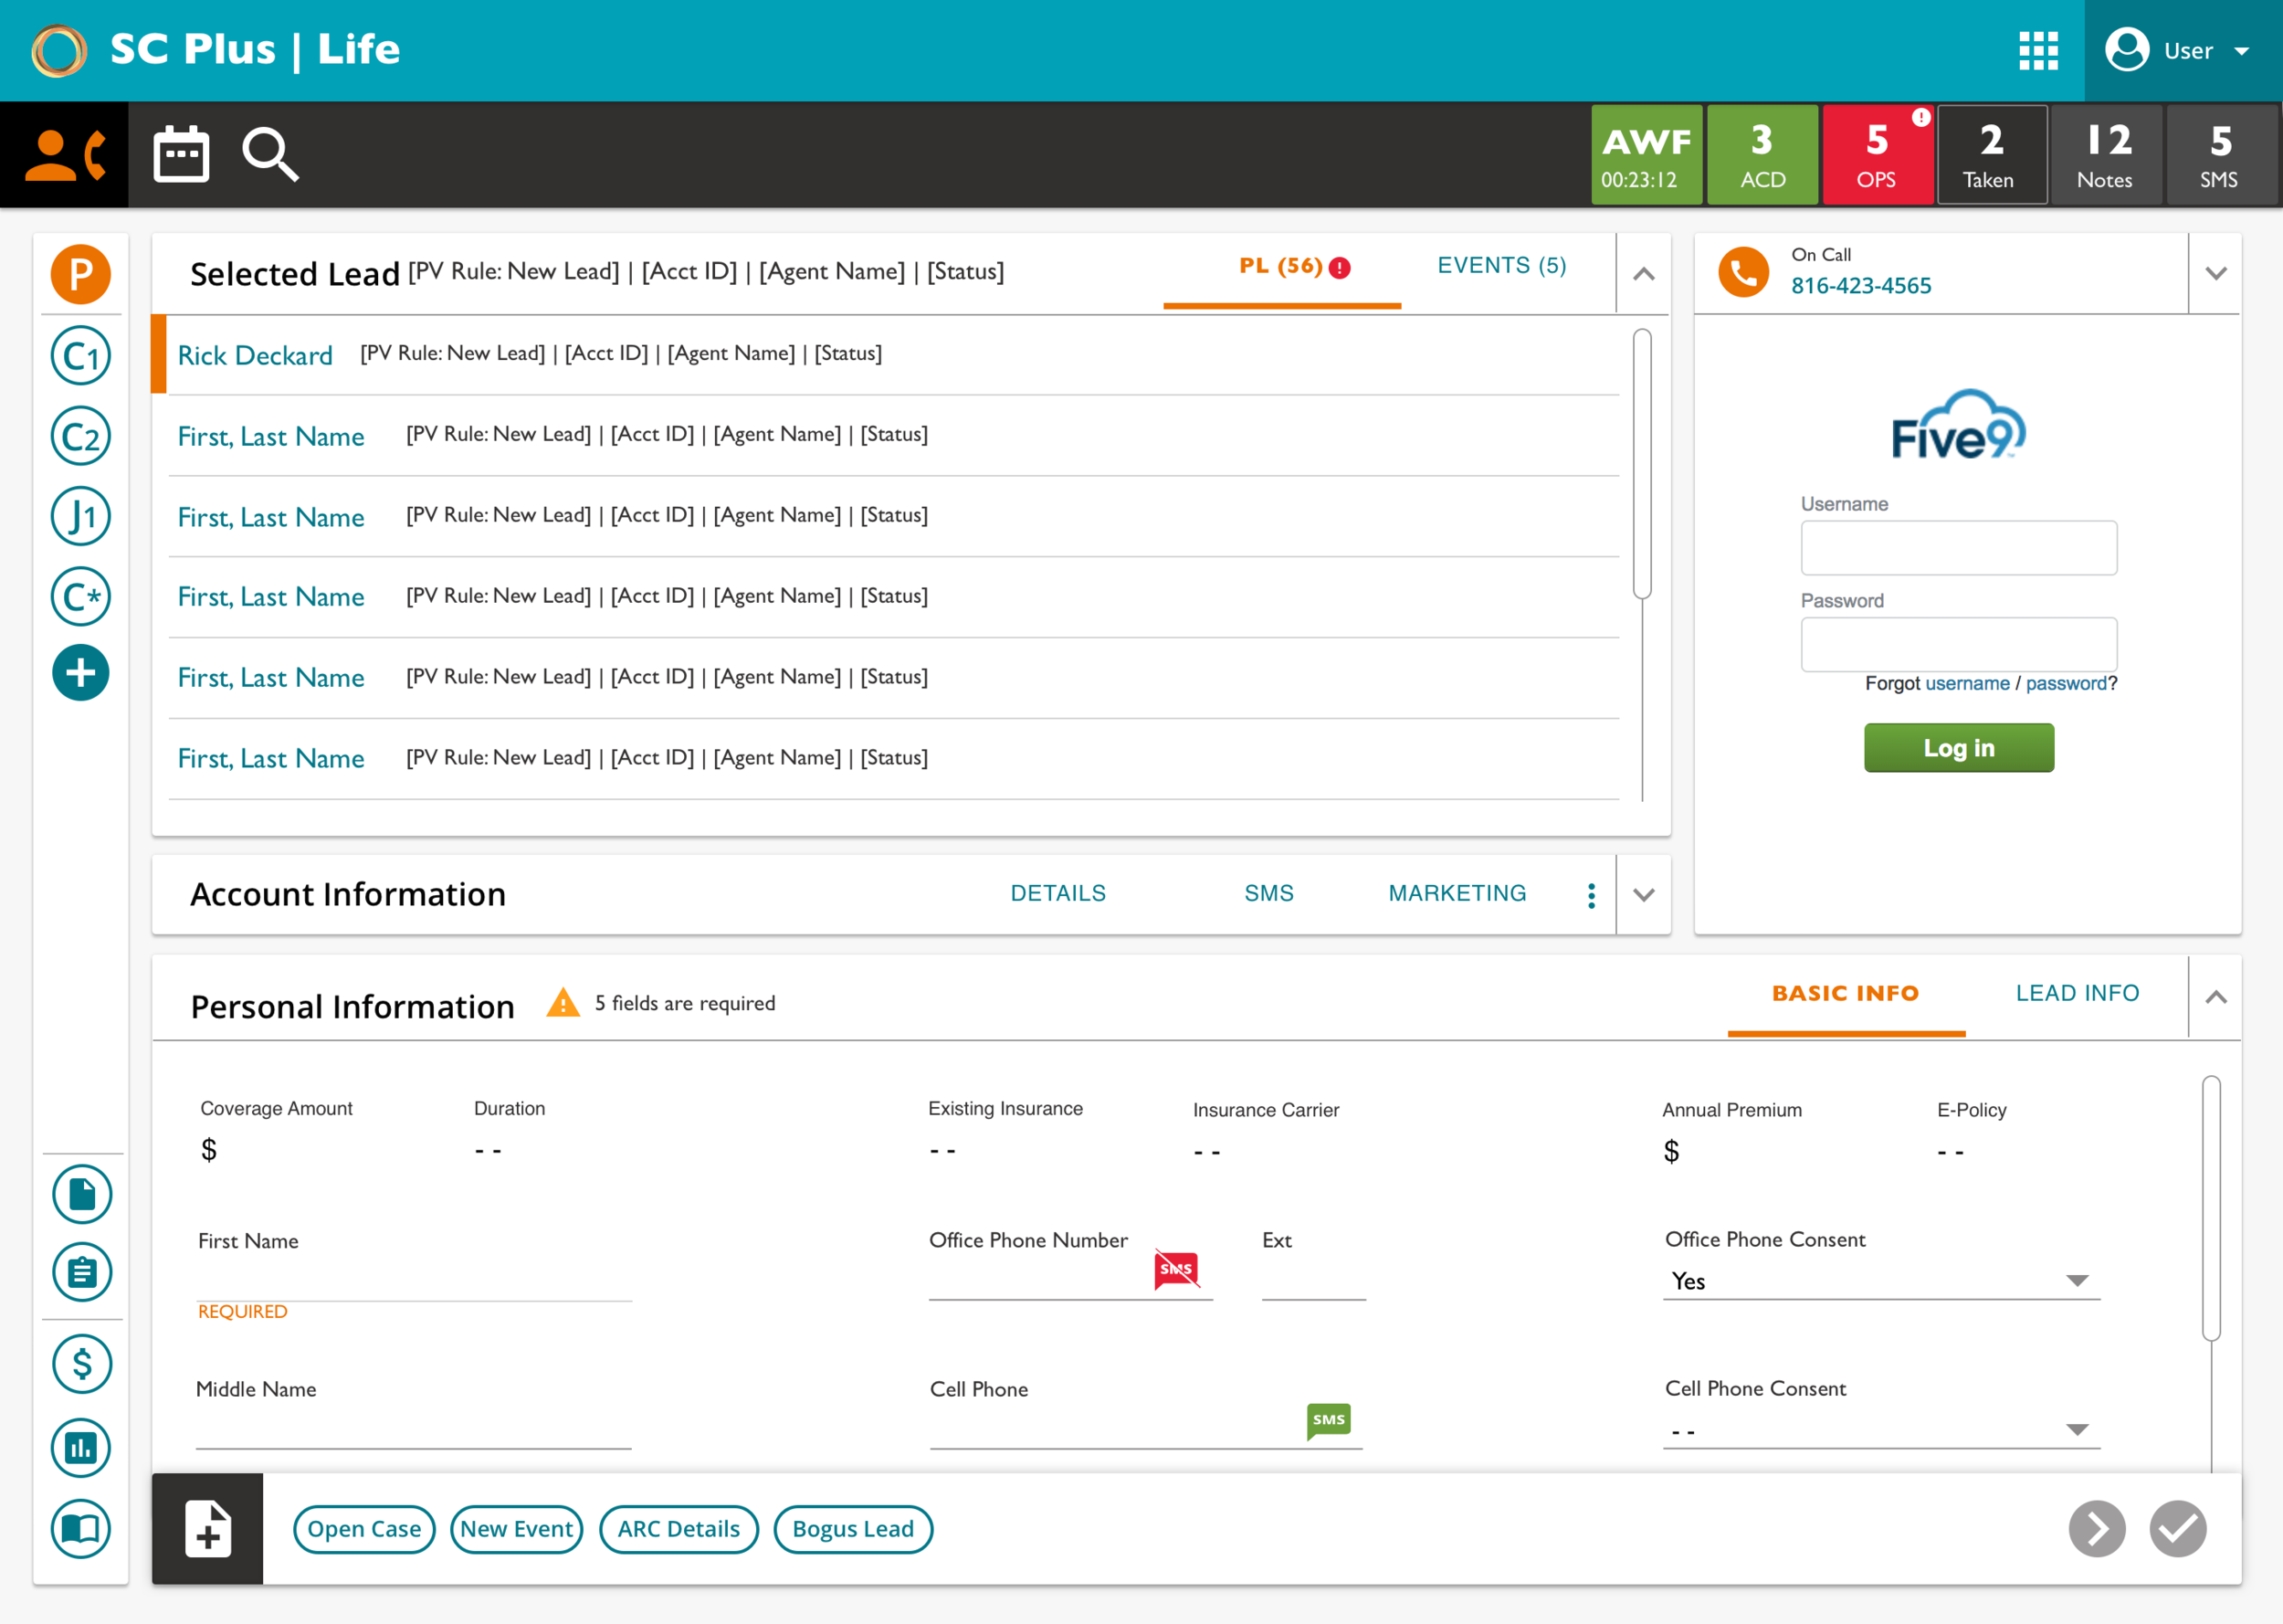Open the bar chart reports icon
This screenshot has width=2283, height=1624.
(81, 1447)
